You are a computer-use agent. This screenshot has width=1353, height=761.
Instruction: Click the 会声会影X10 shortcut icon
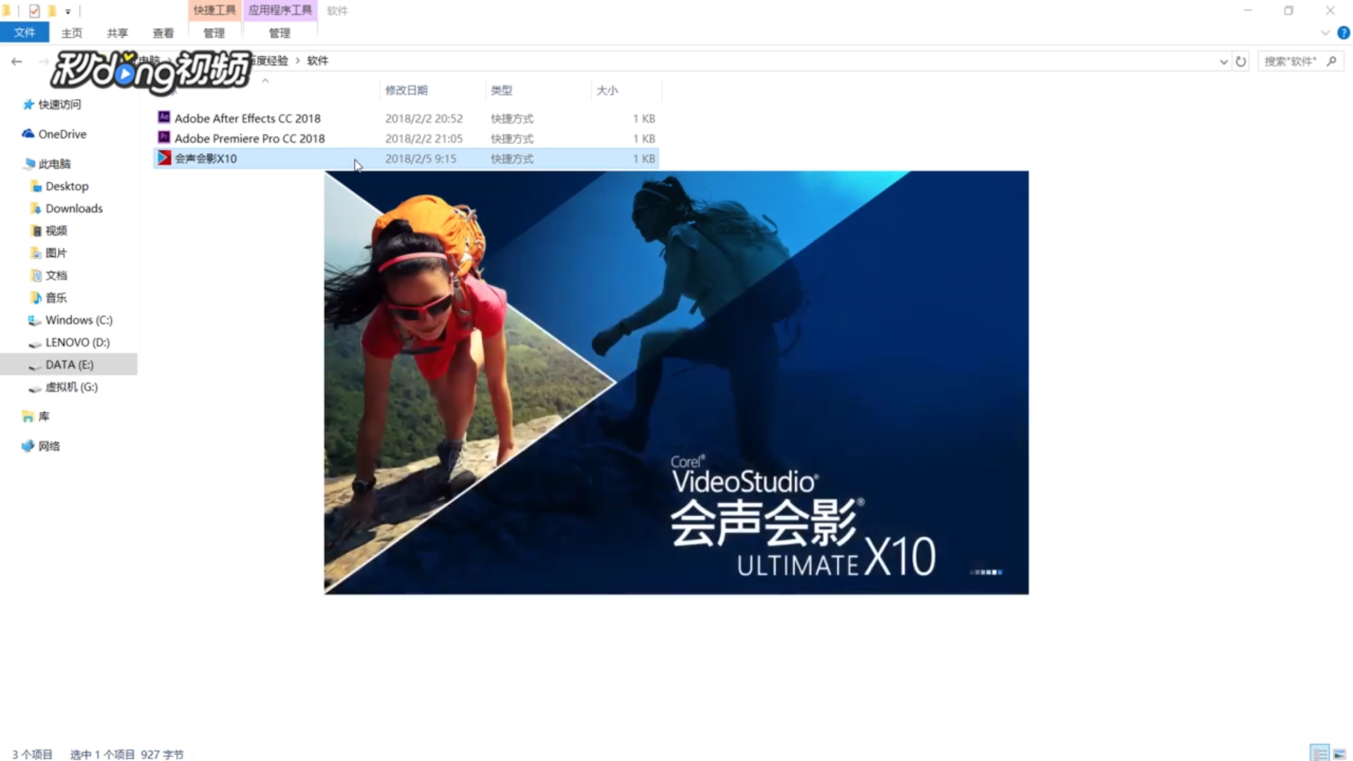[163, 158]
